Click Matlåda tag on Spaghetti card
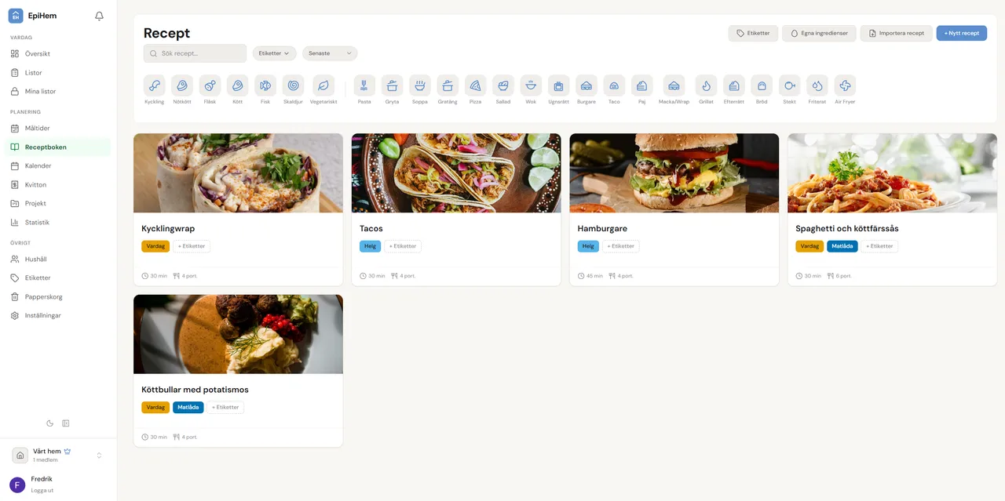This screenshot has width=1005, height=501. pyautogui.click(x=842, y=246)
